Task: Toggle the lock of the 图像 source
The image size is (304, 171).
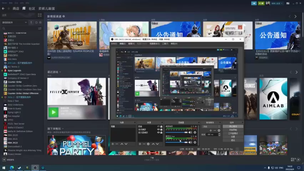Action: (x=161, y=127)
